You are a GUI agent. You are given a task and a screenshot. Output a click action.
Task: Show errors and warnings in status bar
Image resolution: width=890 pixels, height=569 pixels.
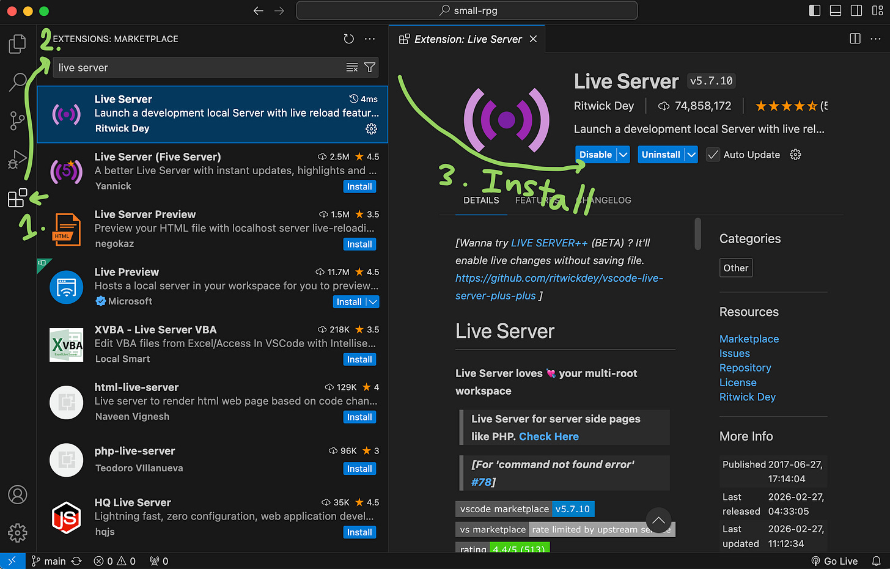tap(114, 561)
